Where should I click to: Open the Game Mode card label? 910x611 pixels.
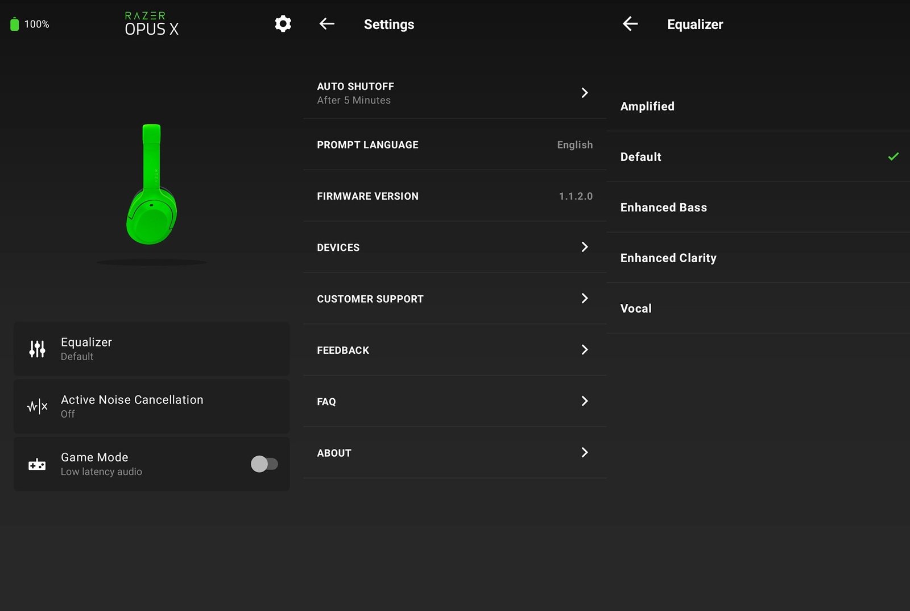click(x=94, y=457)
